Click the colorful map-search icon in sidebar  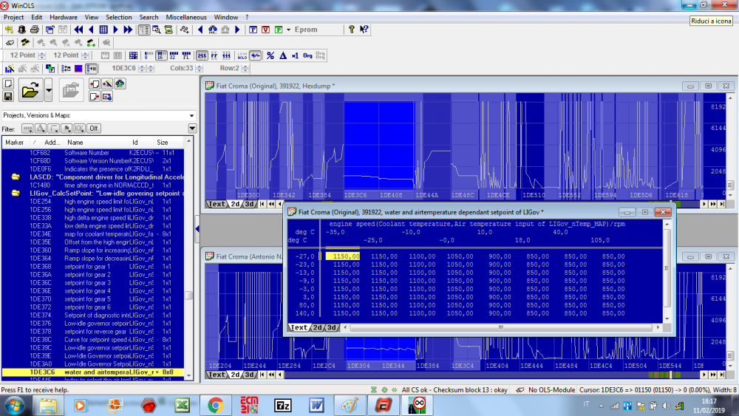click(120, 83)
